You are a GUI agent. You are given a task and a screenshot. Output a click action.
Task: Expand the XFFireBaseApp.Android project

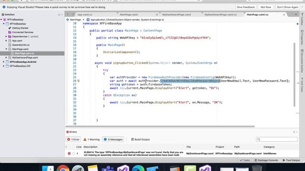point(4,62)
